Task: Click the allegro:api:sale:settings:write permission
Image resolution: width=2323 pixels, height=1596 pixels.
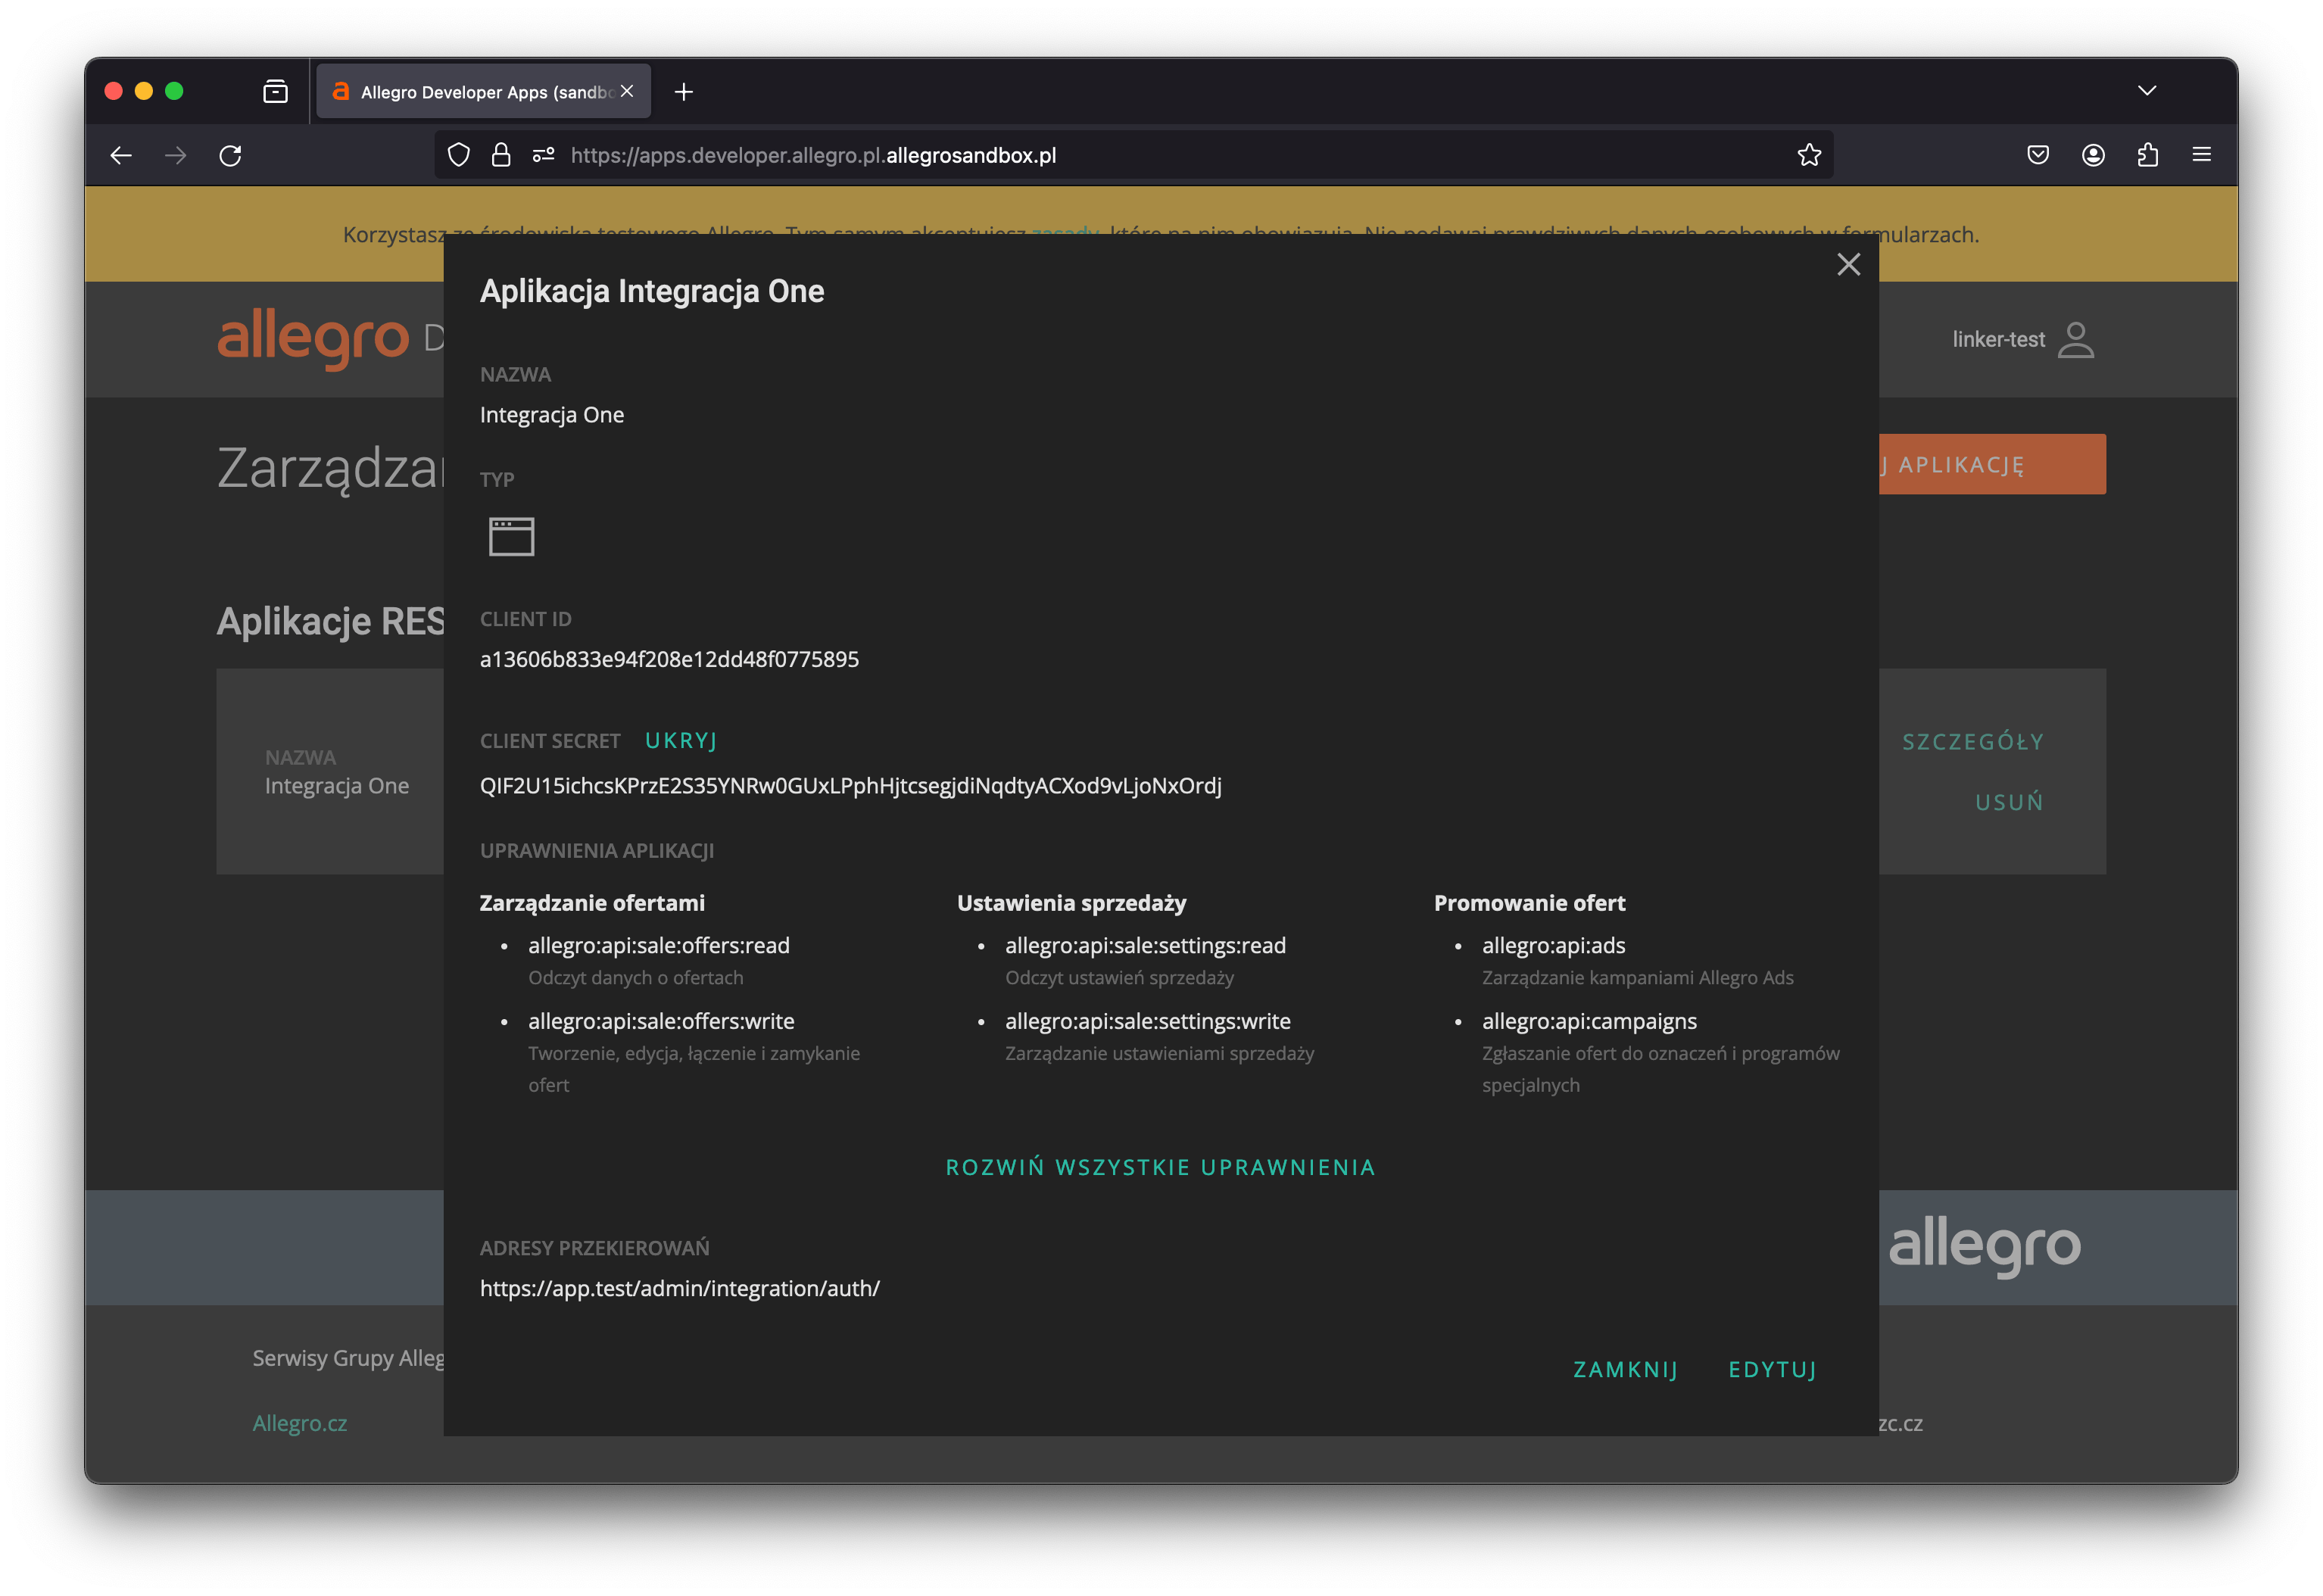Action: tap(1147, 1021)
